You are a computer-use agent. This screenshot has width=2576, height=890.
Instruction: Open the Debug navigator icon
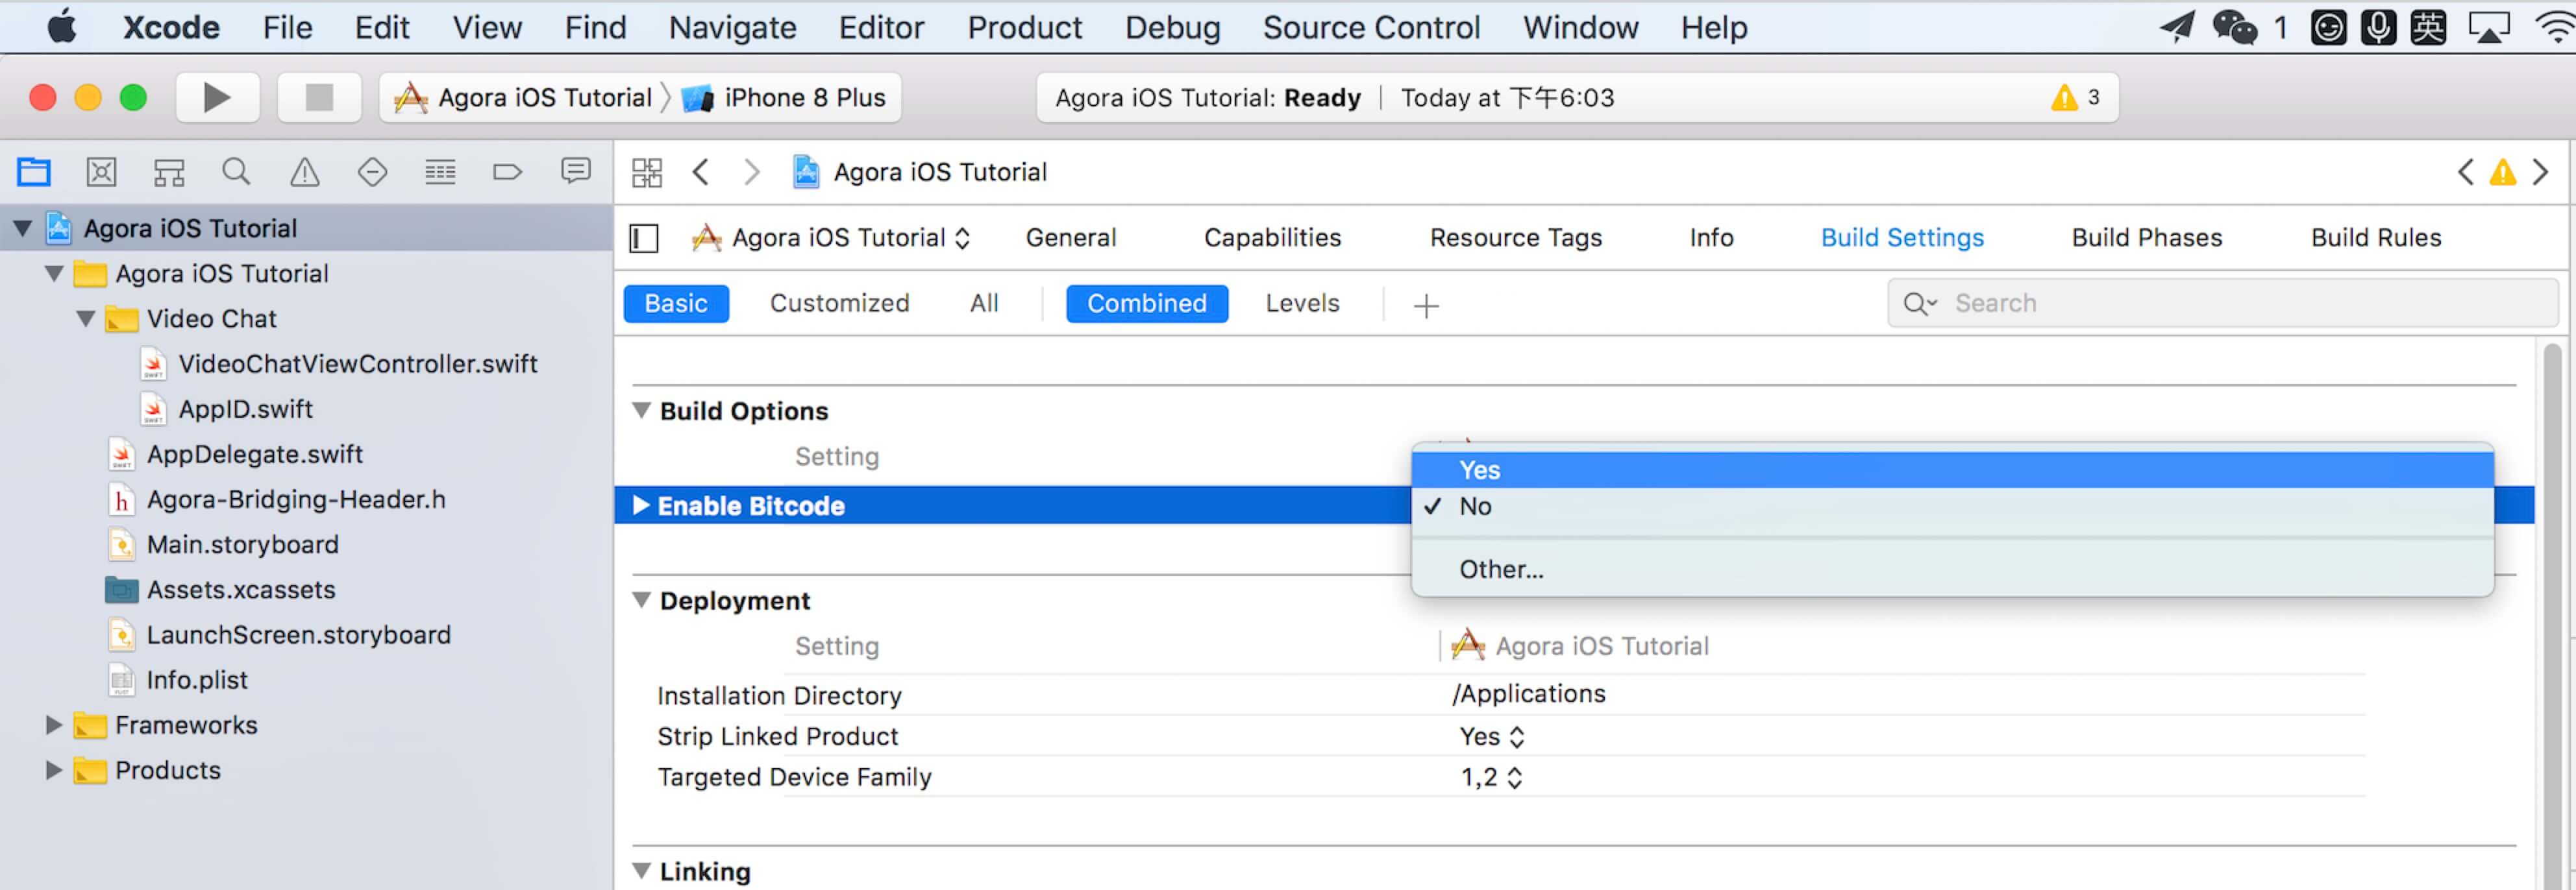pyautogui.click(x=440, y=172)
